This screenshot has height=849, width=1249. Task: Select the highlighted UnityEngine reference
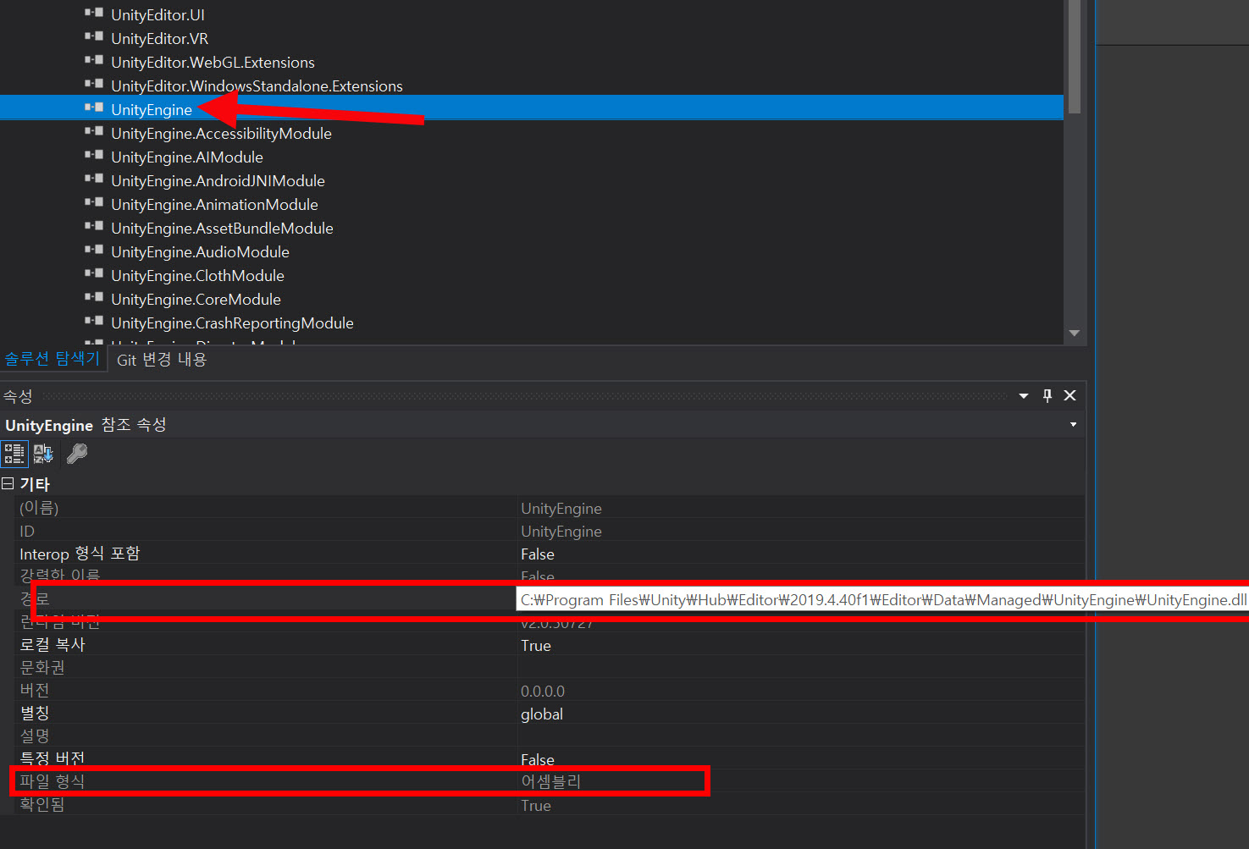152,109
